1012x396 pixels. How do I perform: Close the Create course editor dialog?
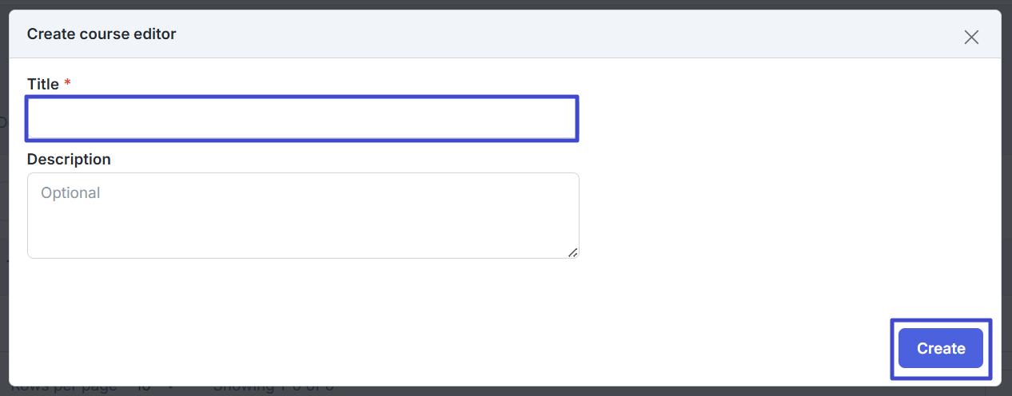tap(971, 37)
